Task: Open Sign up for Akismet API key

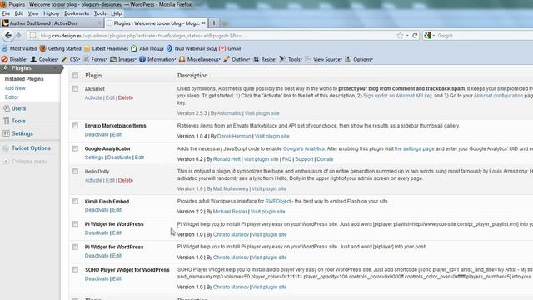Action: pos(397,96)
